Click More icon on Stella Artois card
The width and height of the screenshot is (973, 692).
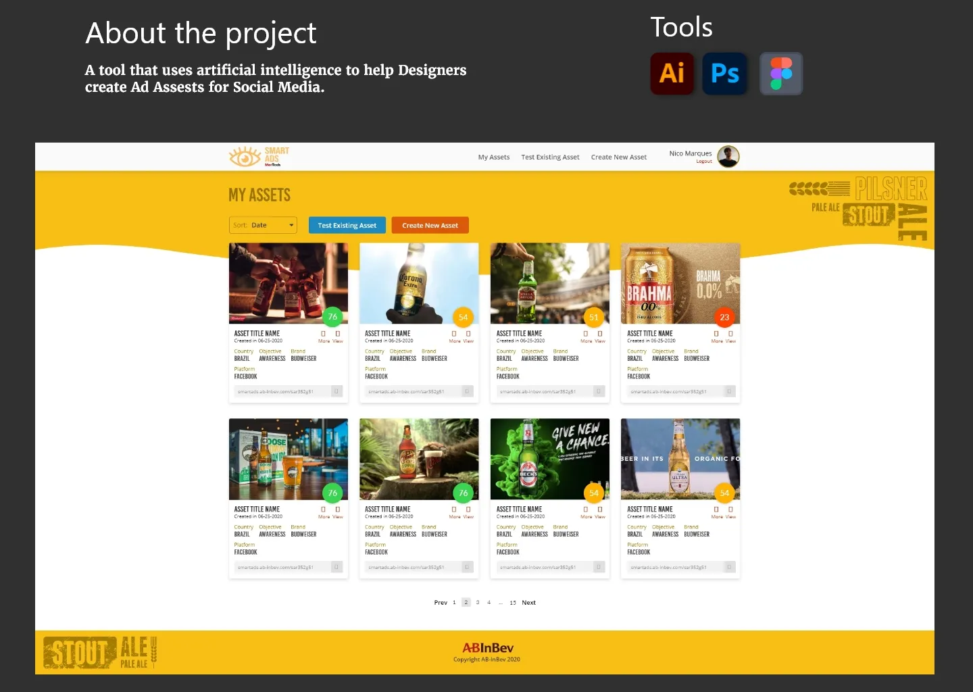586,334
